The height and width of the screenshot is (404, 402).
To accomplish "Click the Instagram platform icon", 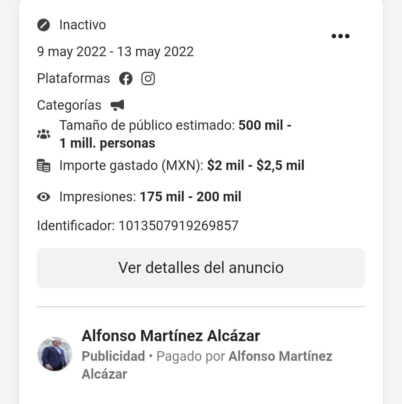I will click(148, 78).
